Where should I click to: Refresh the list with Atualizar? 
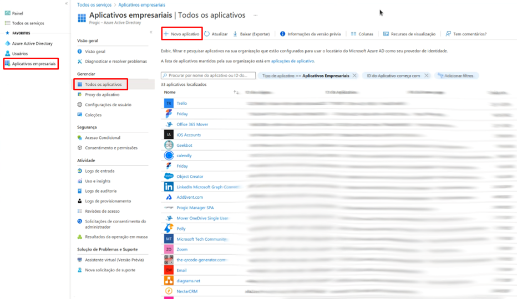tap(216, 34)
